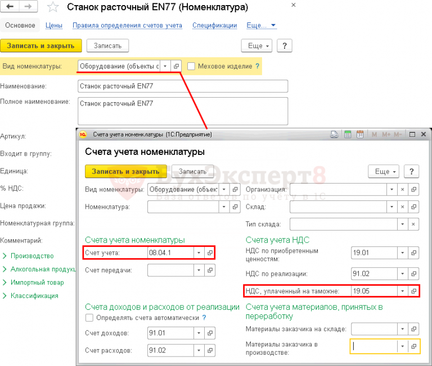This screenshot has width=432, height=366.
Task: Click Записать и закрыть in main form
Action: click(40, 45)
